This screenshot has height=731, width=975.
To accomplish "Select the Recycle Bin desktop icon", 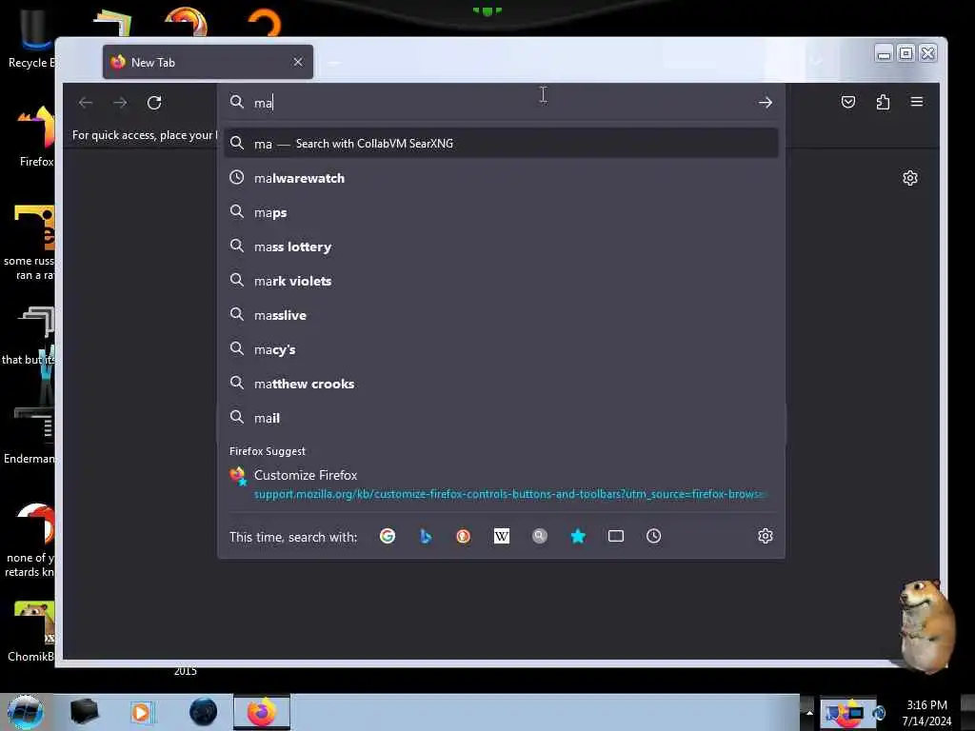I will click(x=30, y=39).
